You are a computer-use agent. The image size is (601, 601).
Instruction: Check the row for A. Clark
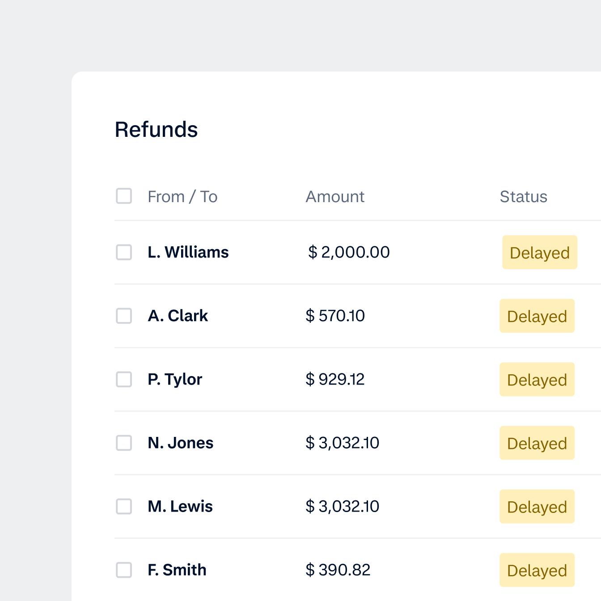pos(123,316)
